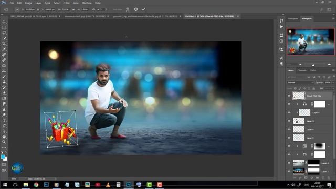
Task: Open VLC from the taskbar
Action: point(108,185)
